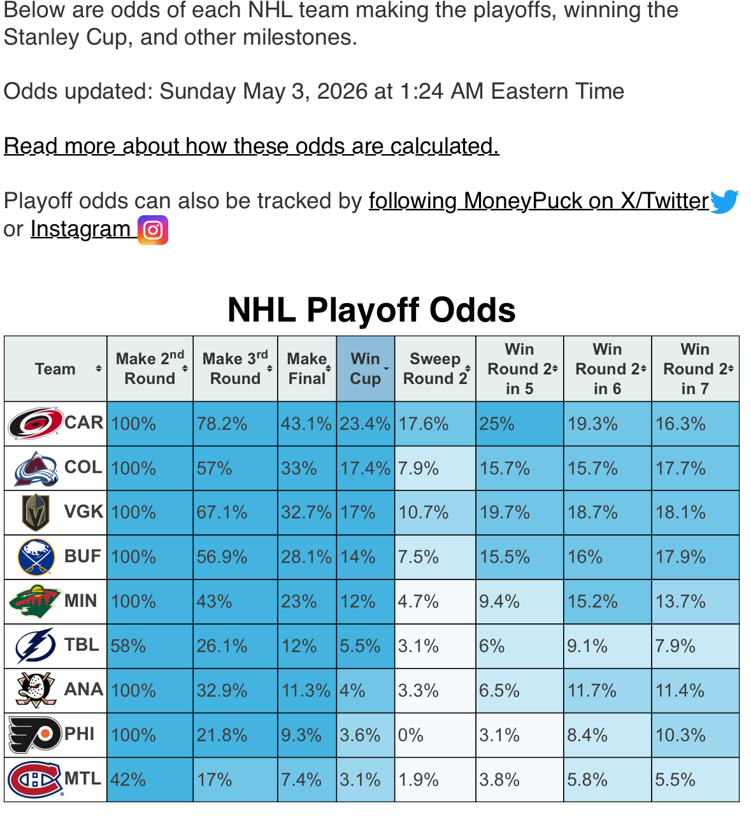
Task: Open 'Read more about how these odds are calculated' link
Action: pos(252,146)
